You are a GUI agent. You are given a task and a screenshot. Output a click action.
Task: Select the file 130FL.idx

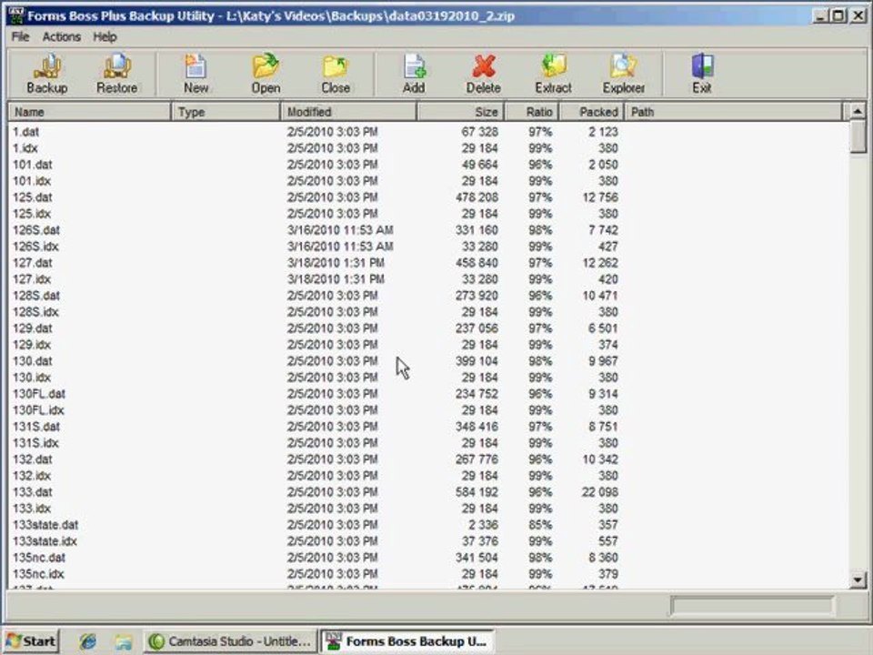coord(38,410)
